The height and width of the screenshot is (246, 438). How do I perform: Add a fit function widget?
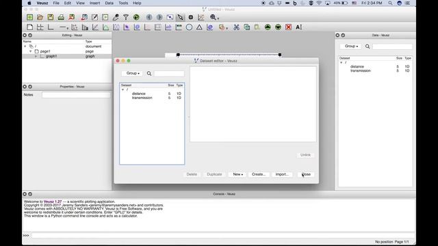tap(95, 27)
